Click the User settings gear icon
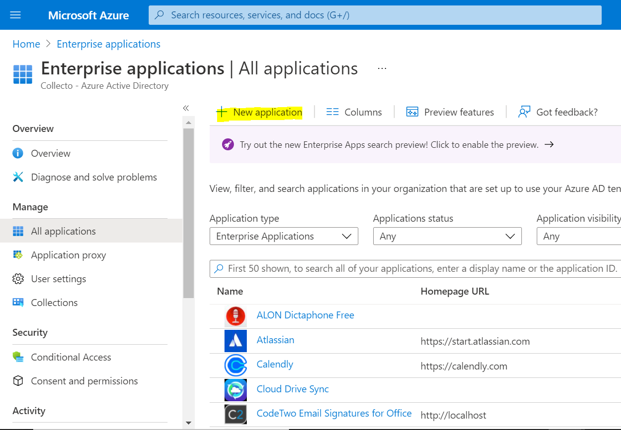The width and height of the screenshot is (621, 430). [18, 279]
